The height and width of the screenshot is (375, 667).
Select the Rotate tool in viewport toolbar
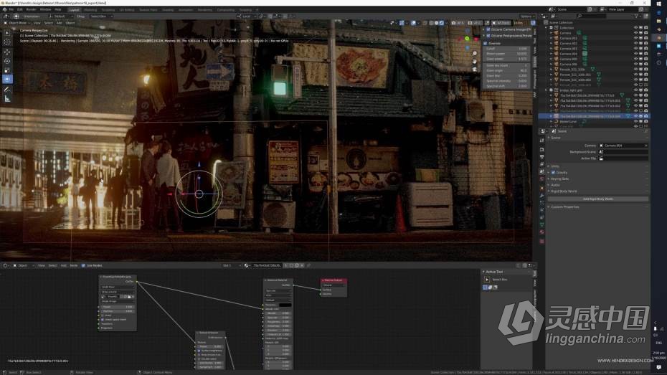[7, 61]
